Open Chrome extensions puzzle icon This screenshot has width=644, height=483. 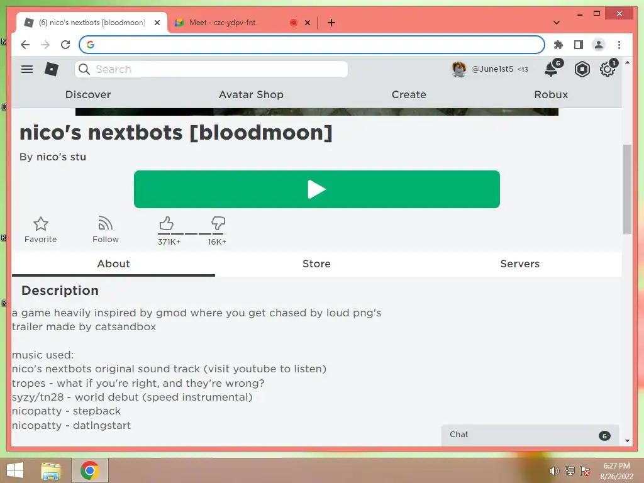(x=558, y=45)
